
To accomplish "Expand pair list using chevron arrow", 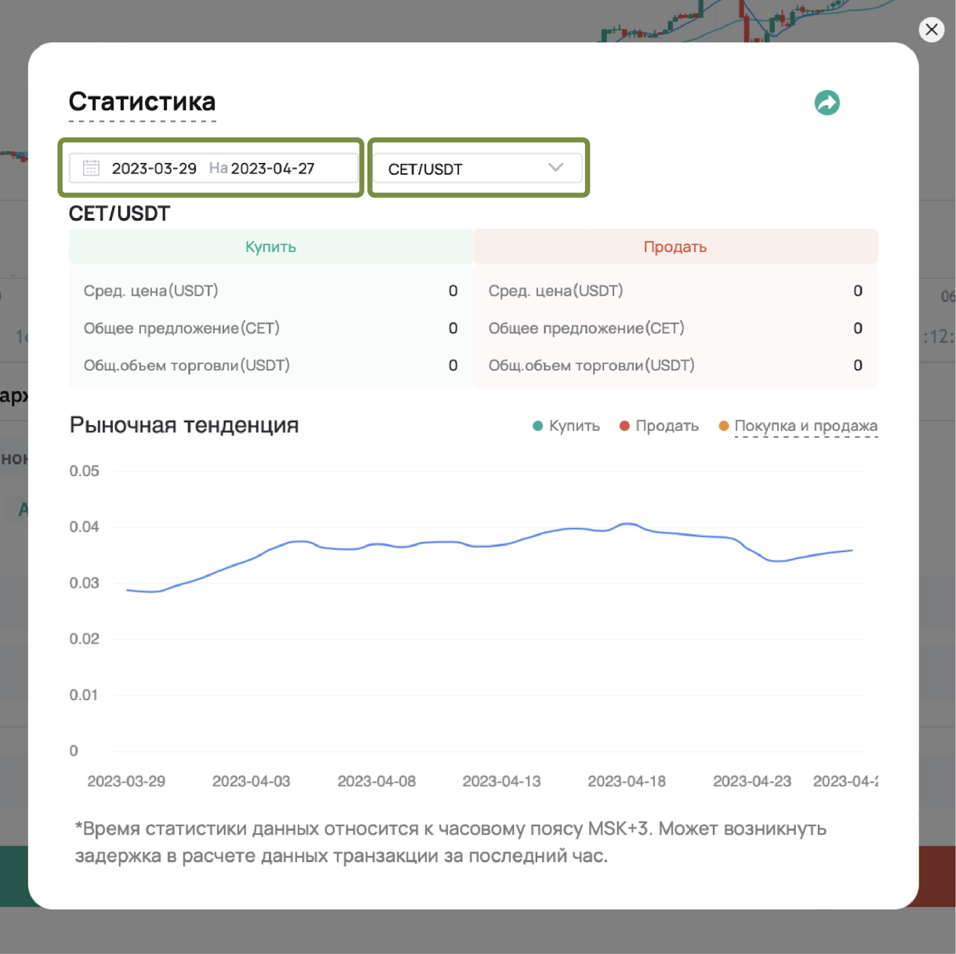I will (x=556, y=168).
